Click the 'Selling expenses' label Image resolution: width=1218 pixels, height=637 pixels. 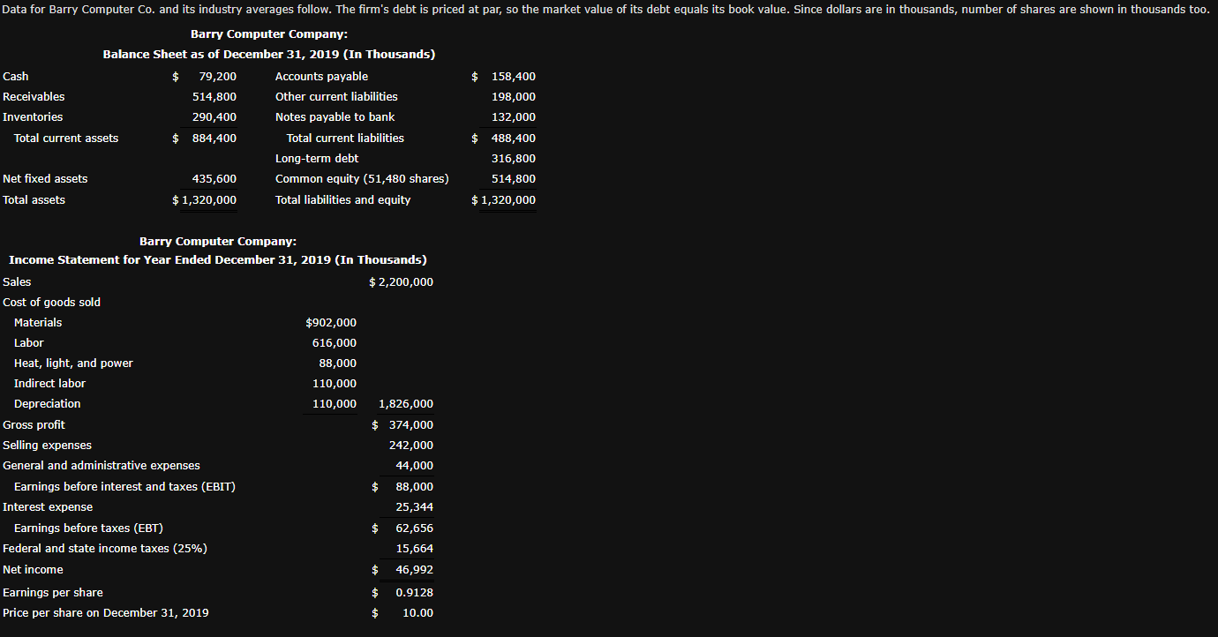pyautogui.click(x=48, y=446)
